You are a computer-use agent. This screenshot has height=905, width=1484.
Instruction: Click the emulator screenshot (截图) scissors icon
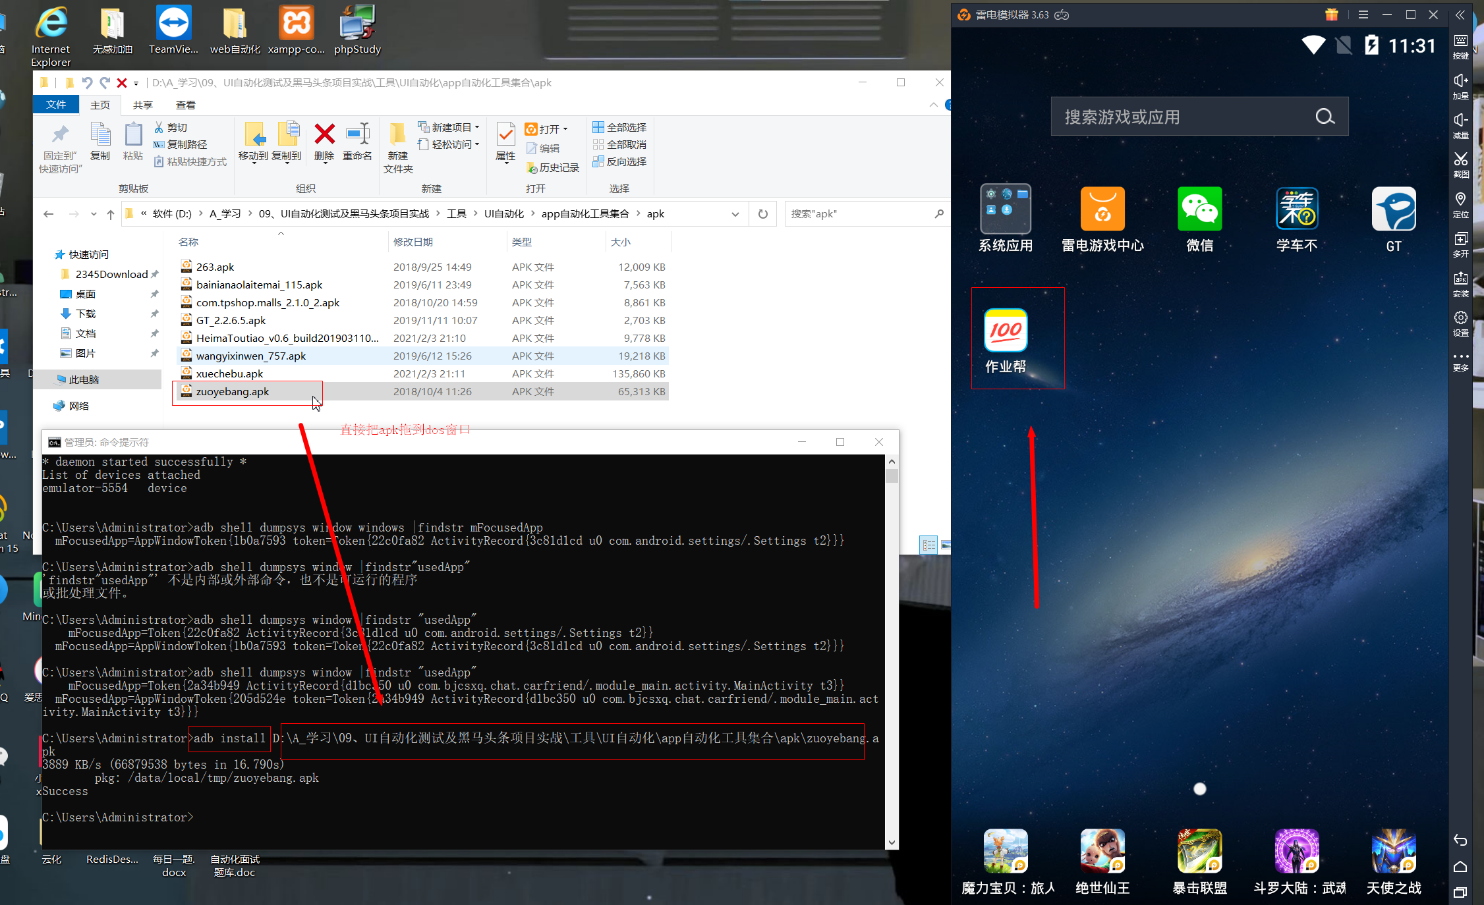point(1460,160)
